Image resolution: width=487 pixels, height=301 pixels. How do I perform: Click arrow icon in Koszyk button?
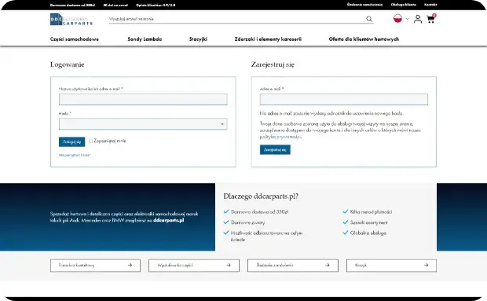pyautogui.click(x=426, y=266)
